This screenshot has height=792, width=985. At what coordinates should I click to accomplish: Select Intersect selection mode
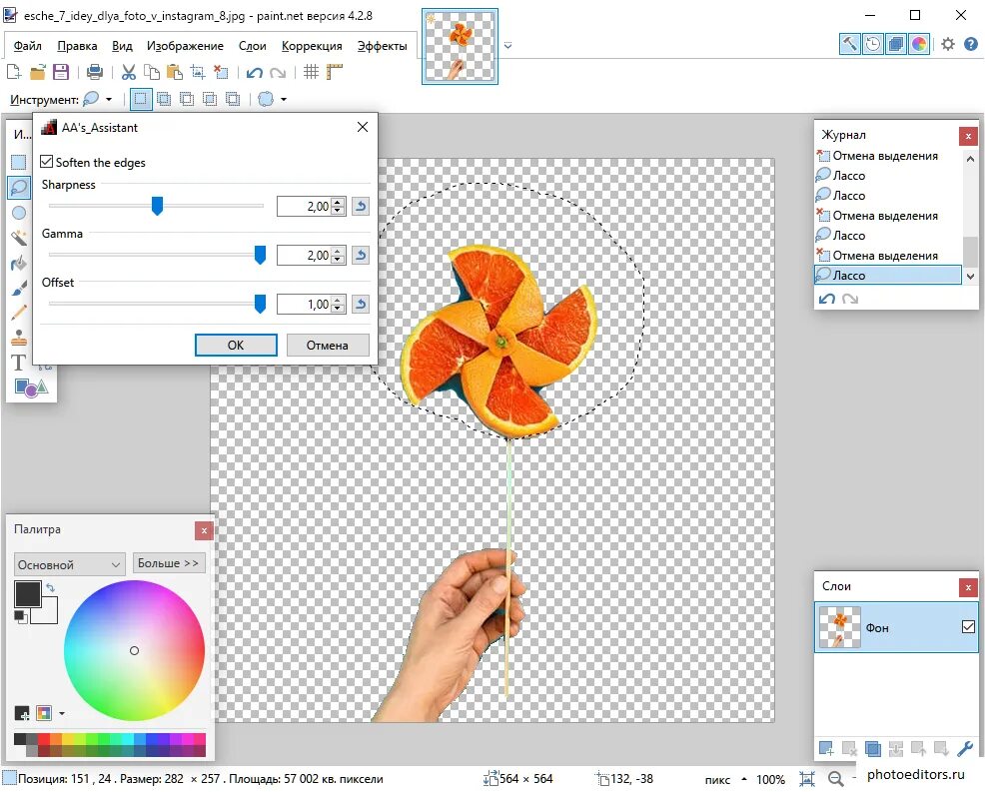[210, 99]
